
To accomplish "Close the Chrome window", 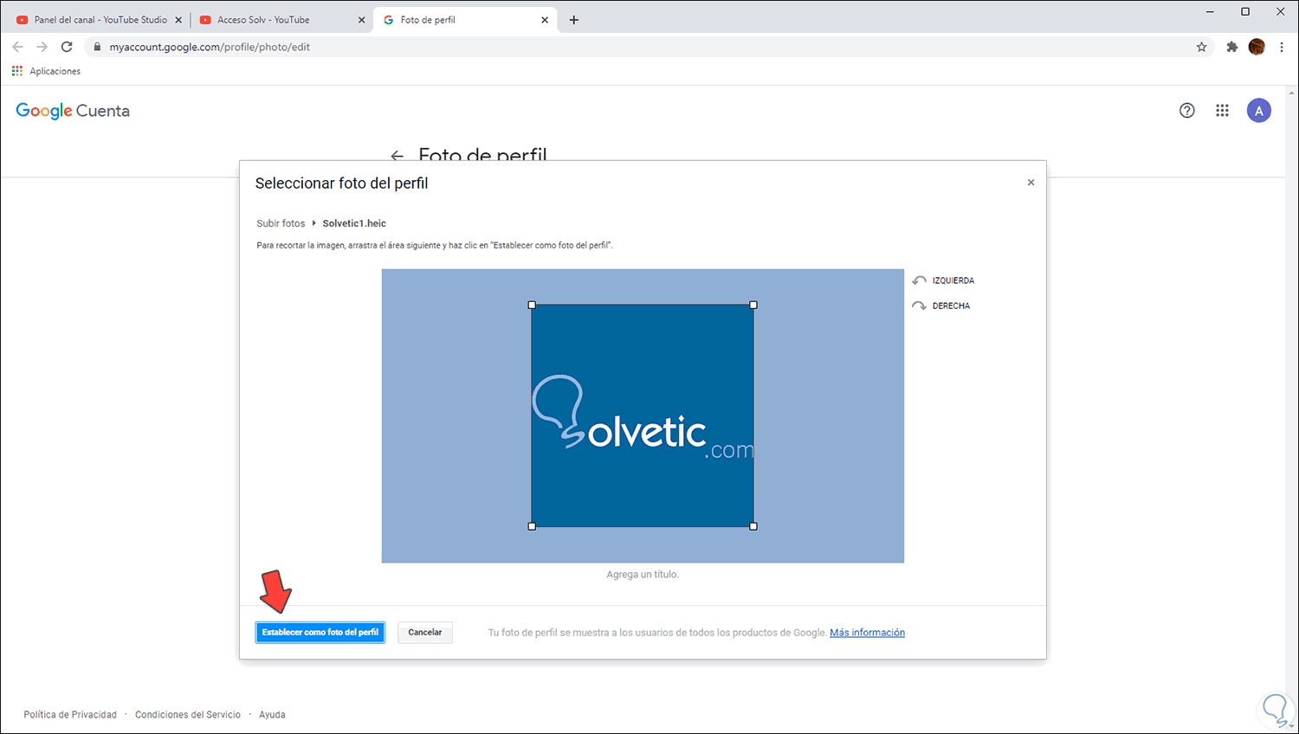I will (x=1281, y=12).
